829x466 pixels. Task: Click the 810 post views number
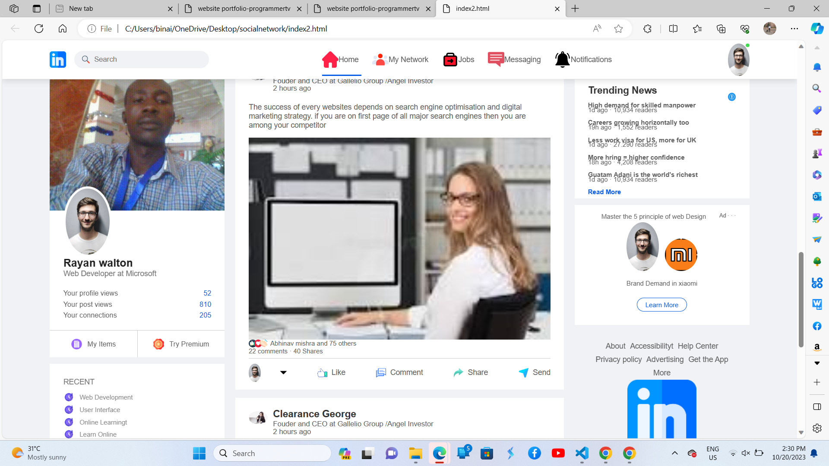point(205,304)
